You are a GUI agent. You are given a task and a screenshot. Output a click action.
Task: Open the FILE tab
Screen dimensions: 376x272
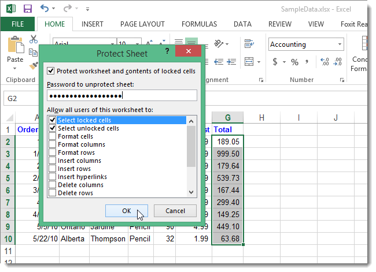(17, 24)
